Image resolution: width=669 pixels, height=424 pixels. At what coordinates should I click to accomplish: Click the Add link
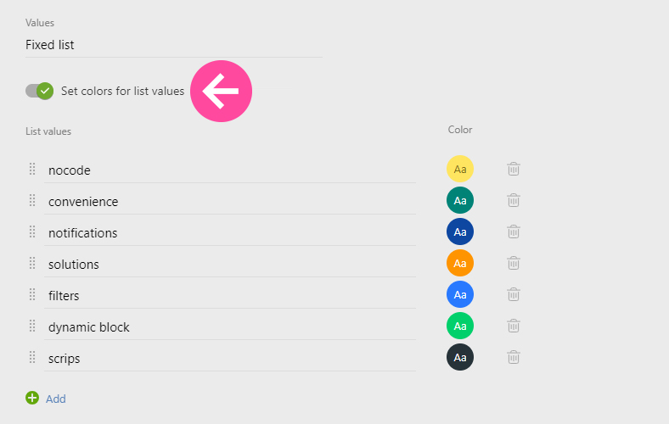tap(56, 399)
